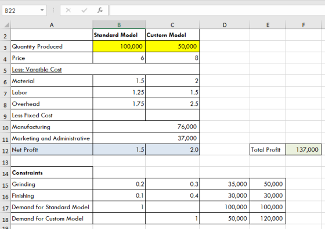
Task: Click the Enter checkmark icon in formula bar
Action: tap(84, 10)
